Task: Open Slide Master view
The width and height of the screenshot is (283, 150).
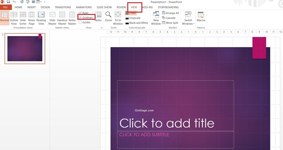Action: point(52,18)
